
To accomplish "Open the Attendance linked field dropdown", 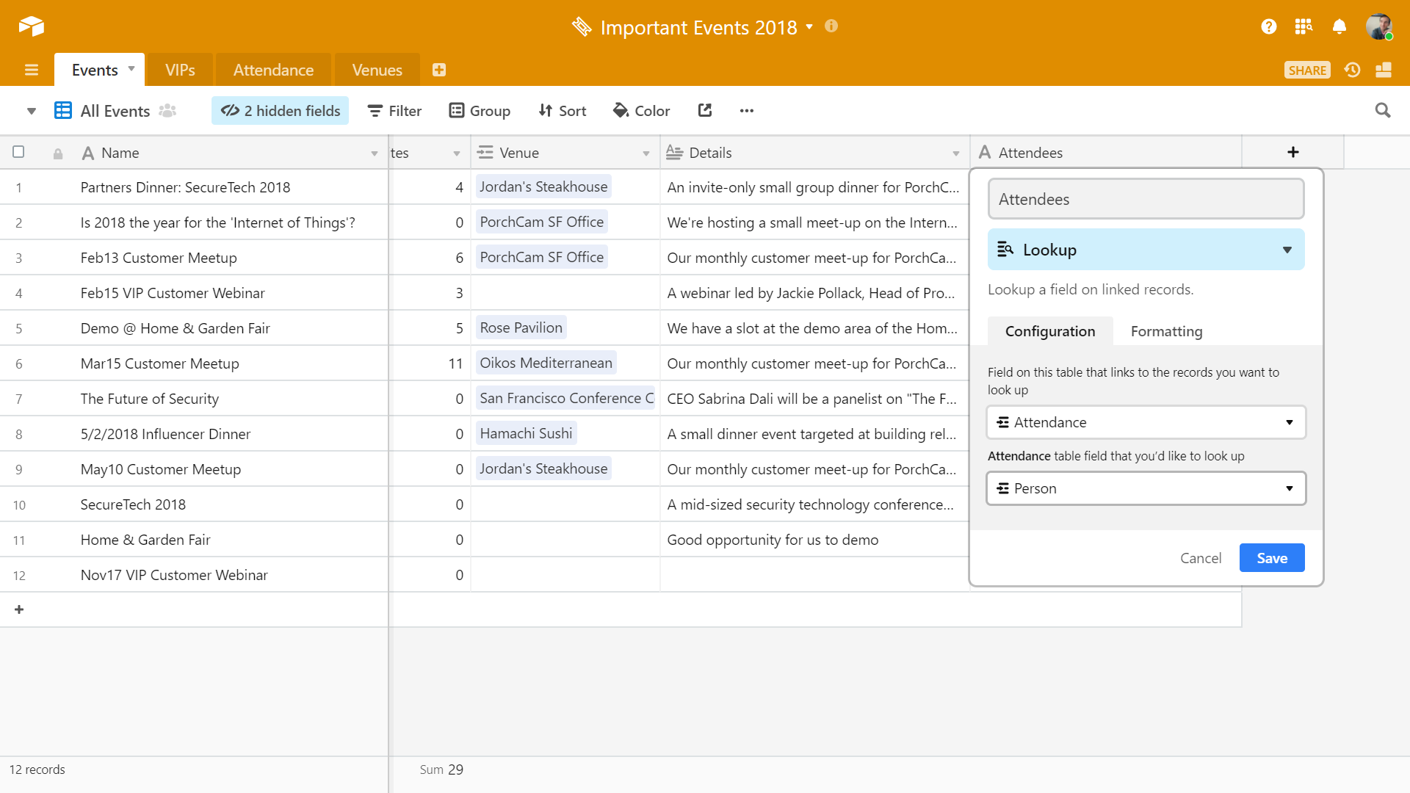I will pyautogui.click(x=1145, y=422).
